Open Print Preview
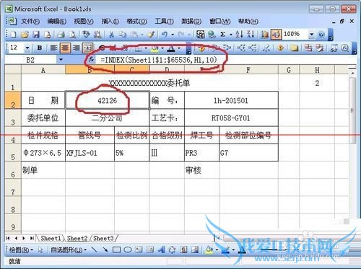361x269 pixels. 72,35
